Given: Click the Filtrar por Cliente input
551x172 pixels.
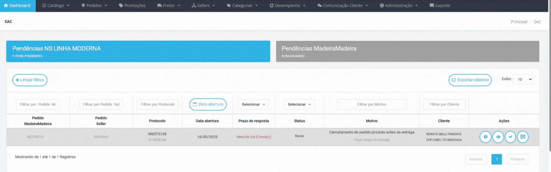Looking at the screenshot, I should [x=444, y=104].
